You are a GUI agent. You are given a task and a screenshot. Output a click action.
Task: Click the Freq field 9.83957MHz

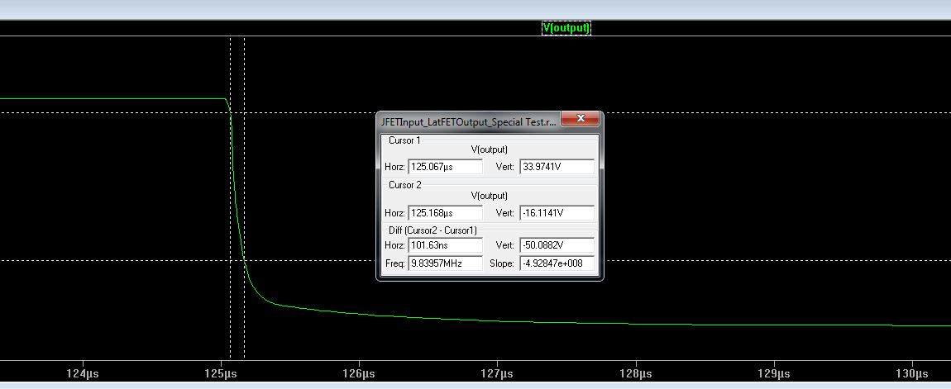tap(445, 263)
